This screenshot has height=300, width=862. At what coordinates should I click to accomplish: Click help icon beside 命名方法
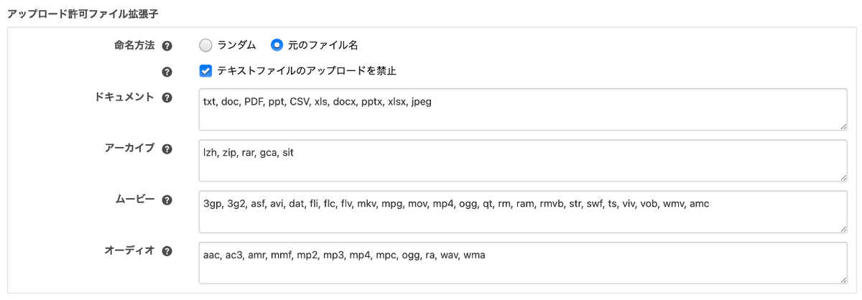[167, 45]
